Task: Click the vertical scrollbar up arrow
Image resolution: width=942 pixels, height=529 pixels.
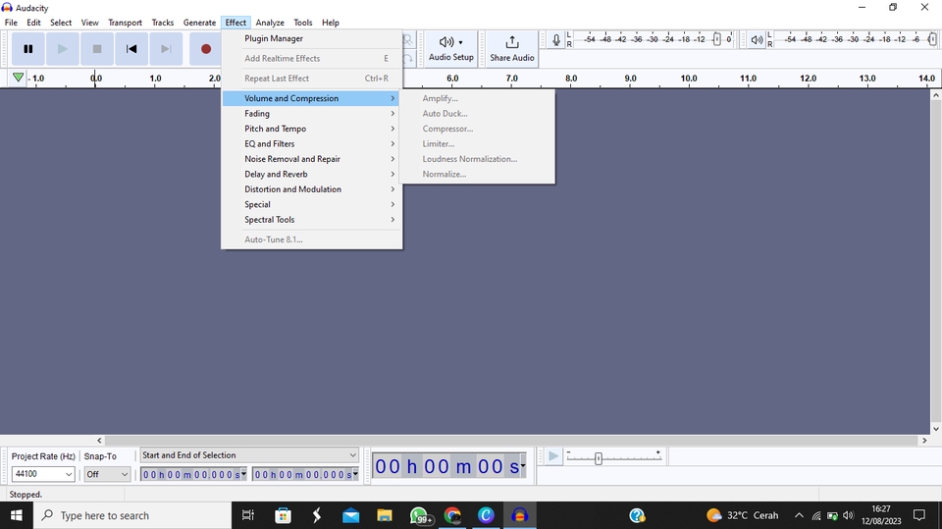Action: (936, 95)
